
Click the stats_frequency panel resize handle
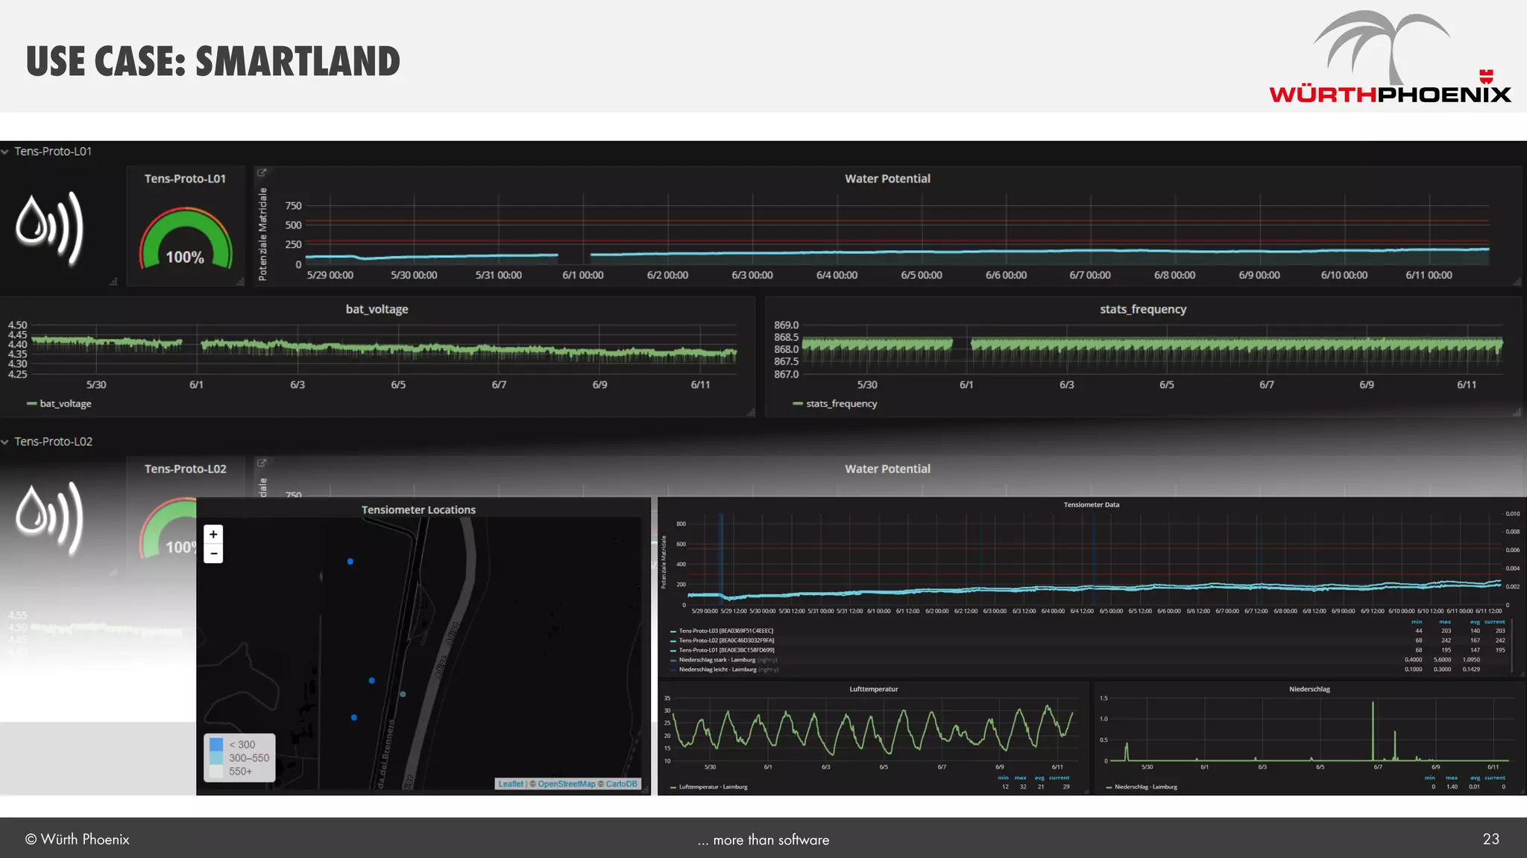[x=1517, y=412]
